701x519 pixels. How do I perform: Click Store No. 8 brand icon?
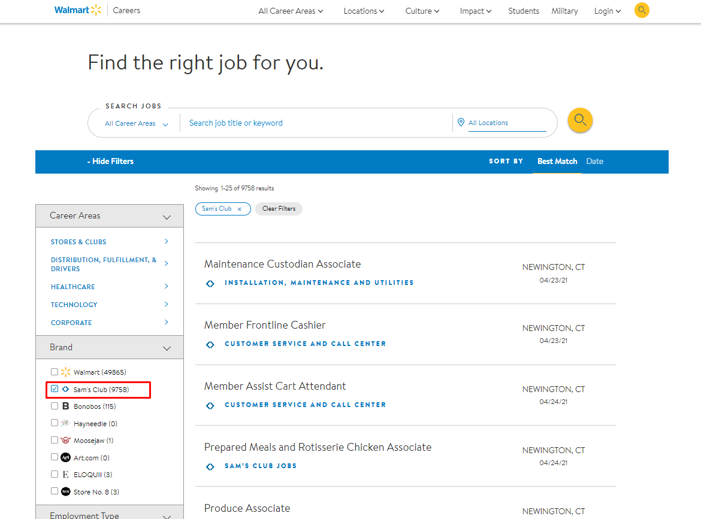[x=66, y=491]
